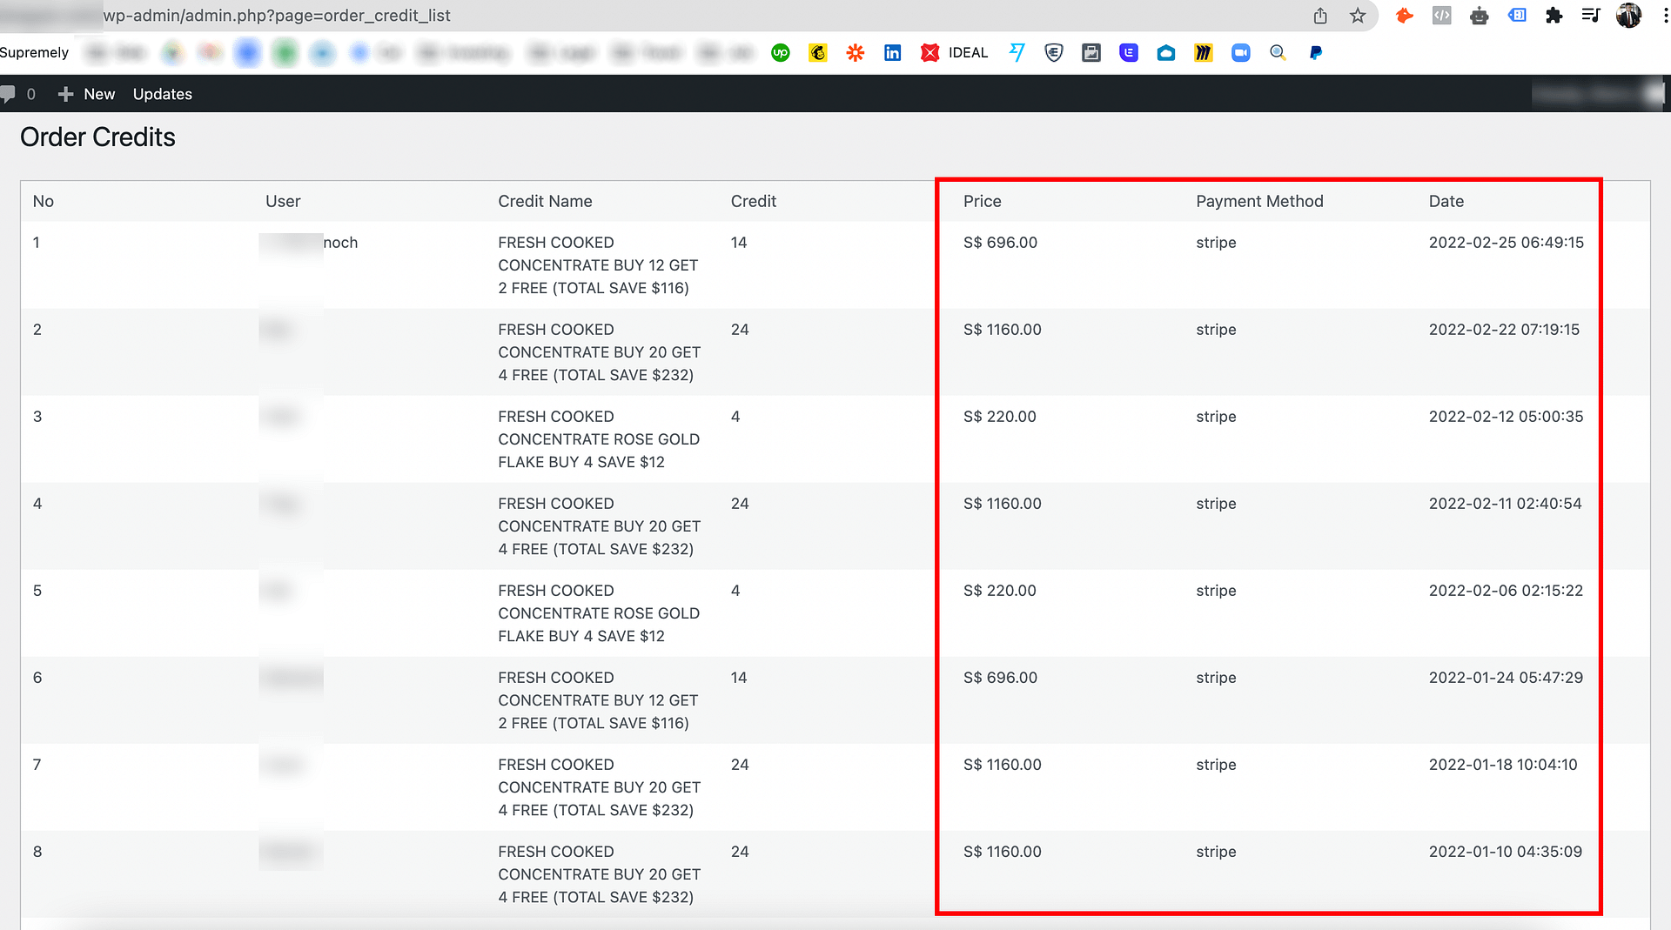
Task: Click the browser profile avatar
Action: (x=1628, y=16)
